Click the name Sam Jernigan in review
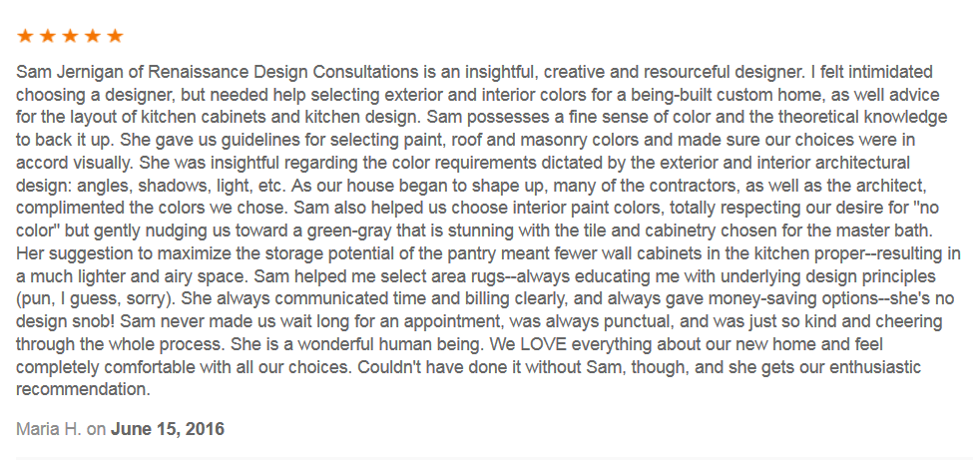Screen dimensions: 979x460 point(70,73)
